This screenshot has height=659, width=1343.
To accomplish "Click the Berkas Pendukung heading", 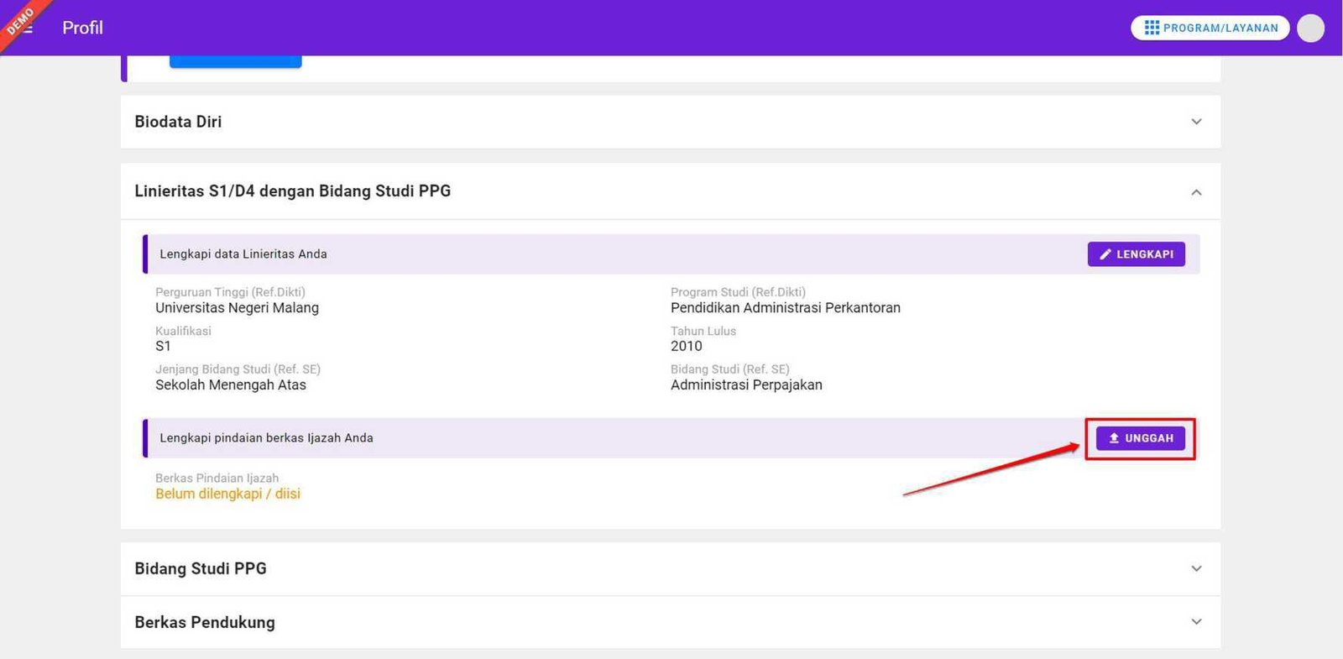I will click(205, 622).
